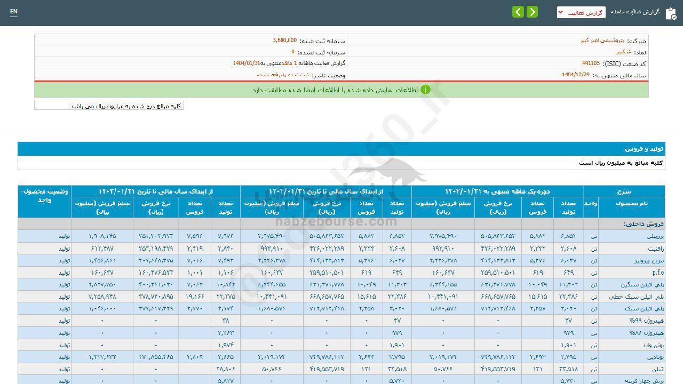
Task: Click پروپیلن sales amount 1,908,145
Action: coord(102,236)
